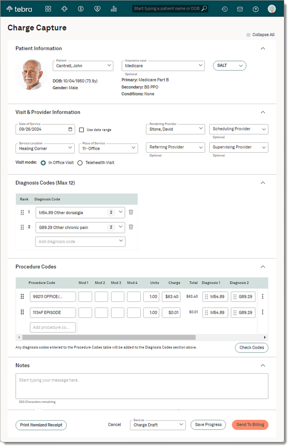Open the Rendering Provider dropdown
290x448 pixels.
[x=176, y=129]
